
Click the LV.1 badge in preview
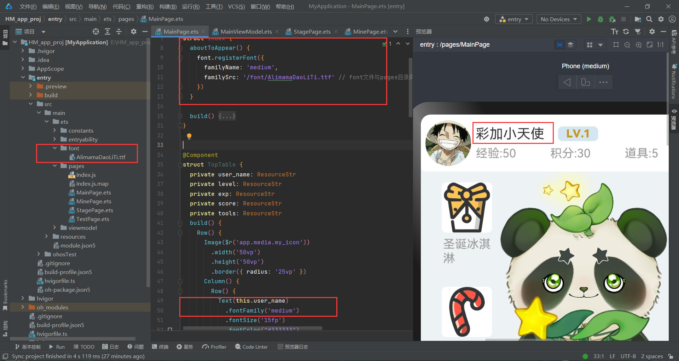(578, 134)
